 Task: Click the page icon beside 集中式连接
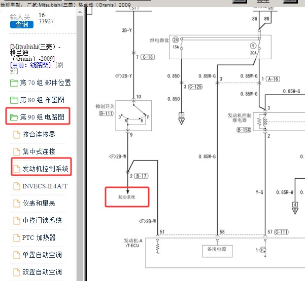point(17,152)
